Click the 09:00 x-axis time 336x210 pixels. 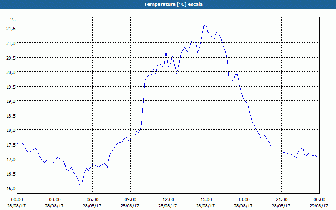(x=130, y=200)
